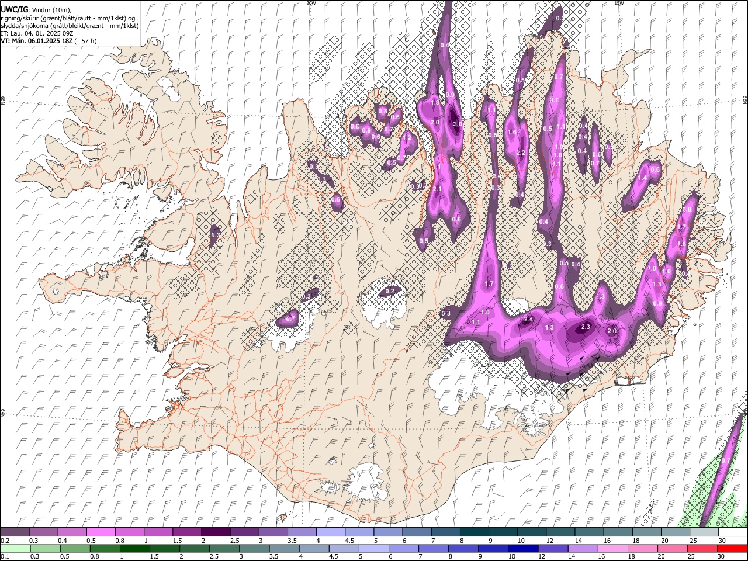Select the lower scale swatch starting at 20
This screenshot has width=748, height=561.
click(672, 548)
